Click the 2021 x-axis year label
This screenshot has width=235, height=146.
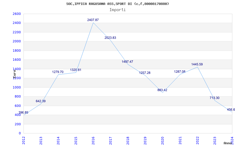click(180, 141)
